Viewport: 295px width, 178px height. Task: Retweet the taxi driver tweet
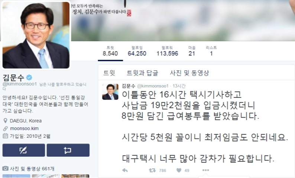152,170
